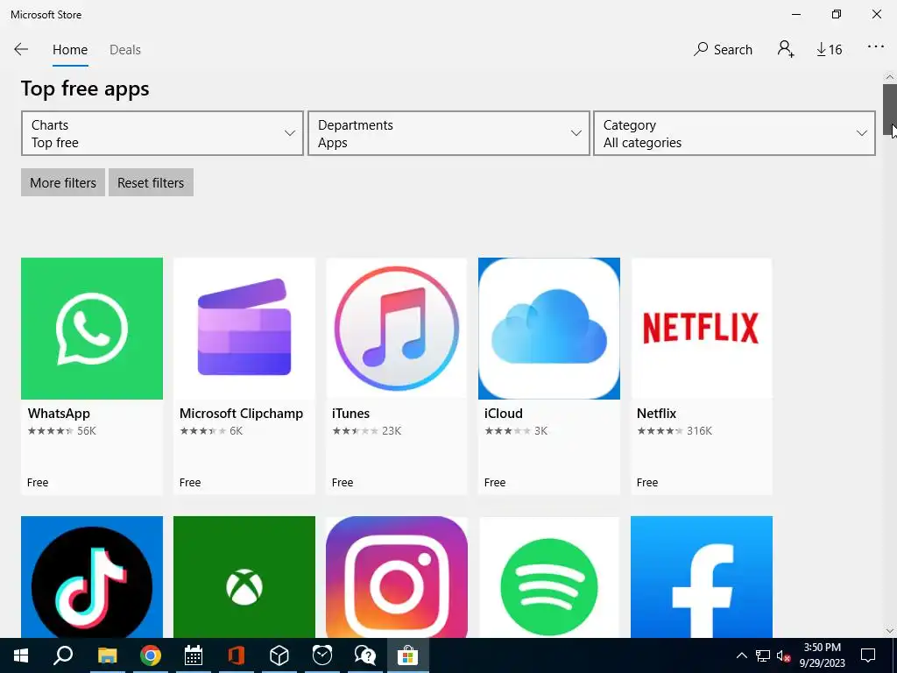The image size is (897, 673).
Task: Open the Alarms & Clock taskbar icon
Action: tap(322, 655)
